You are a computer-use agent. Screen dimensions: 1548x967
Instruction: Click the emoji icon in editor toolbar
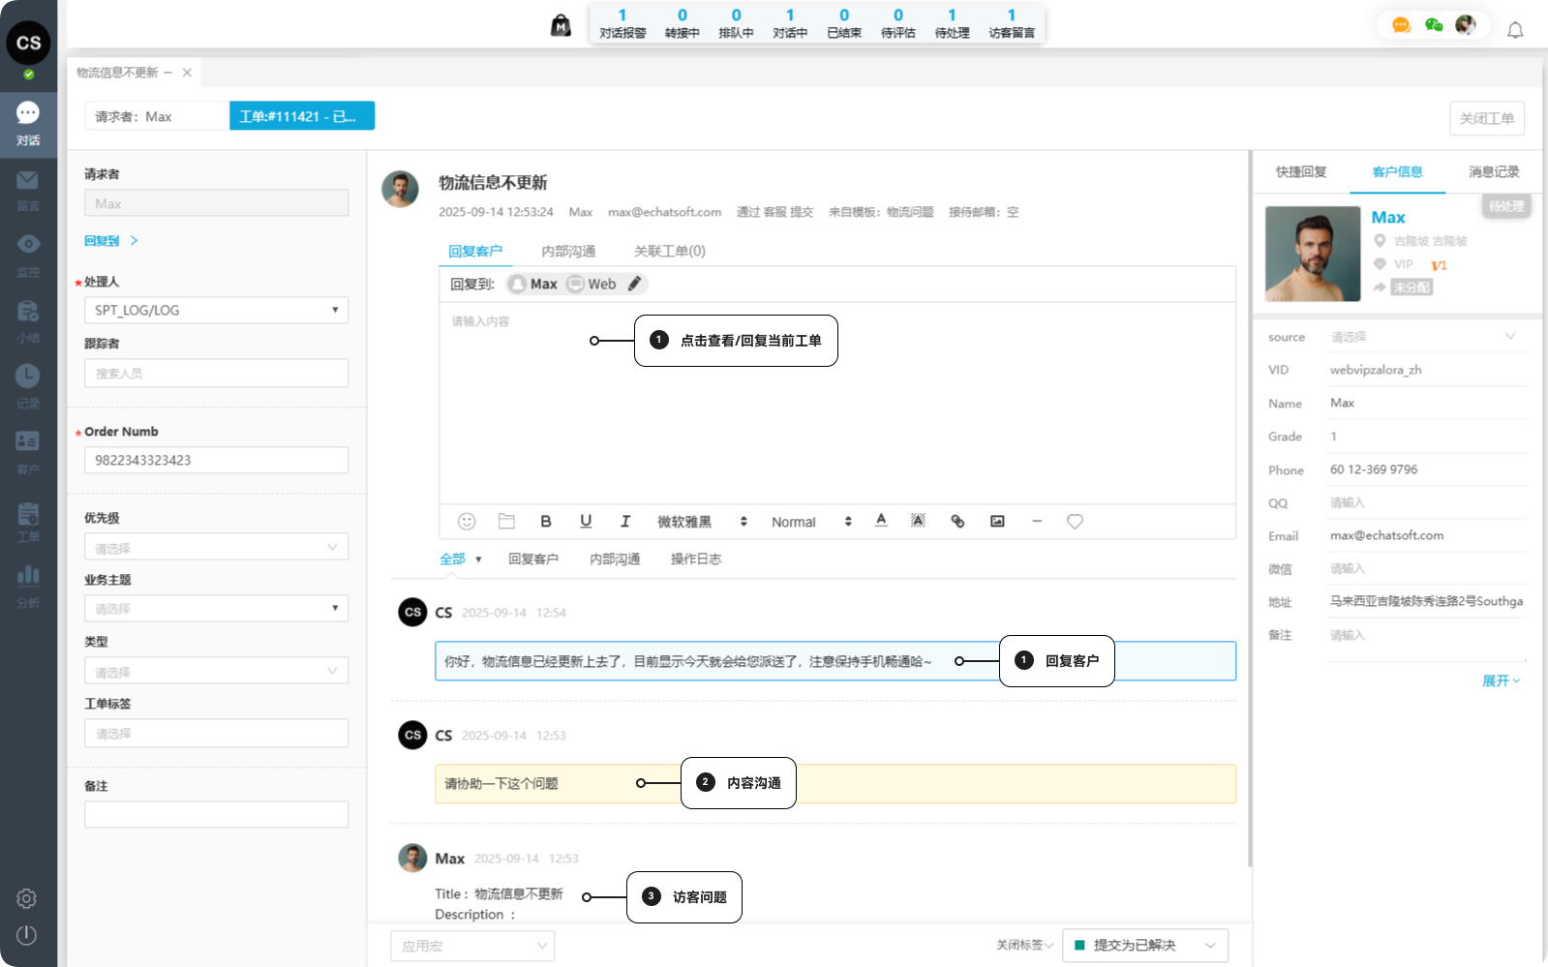pyautogui.click(x=467, y=522)
